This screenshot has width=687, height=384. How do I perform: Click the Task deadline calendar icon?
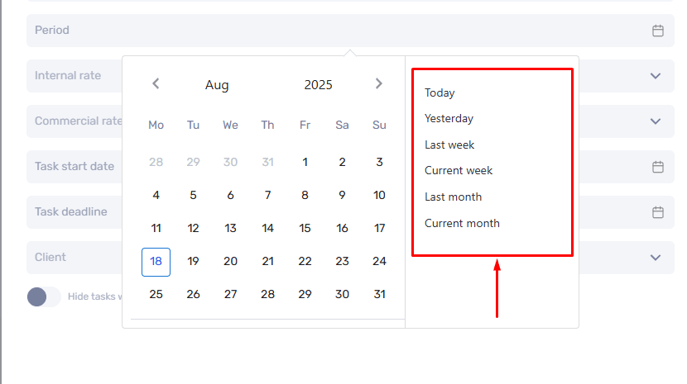pyautogui.click(x=658, y=212)
